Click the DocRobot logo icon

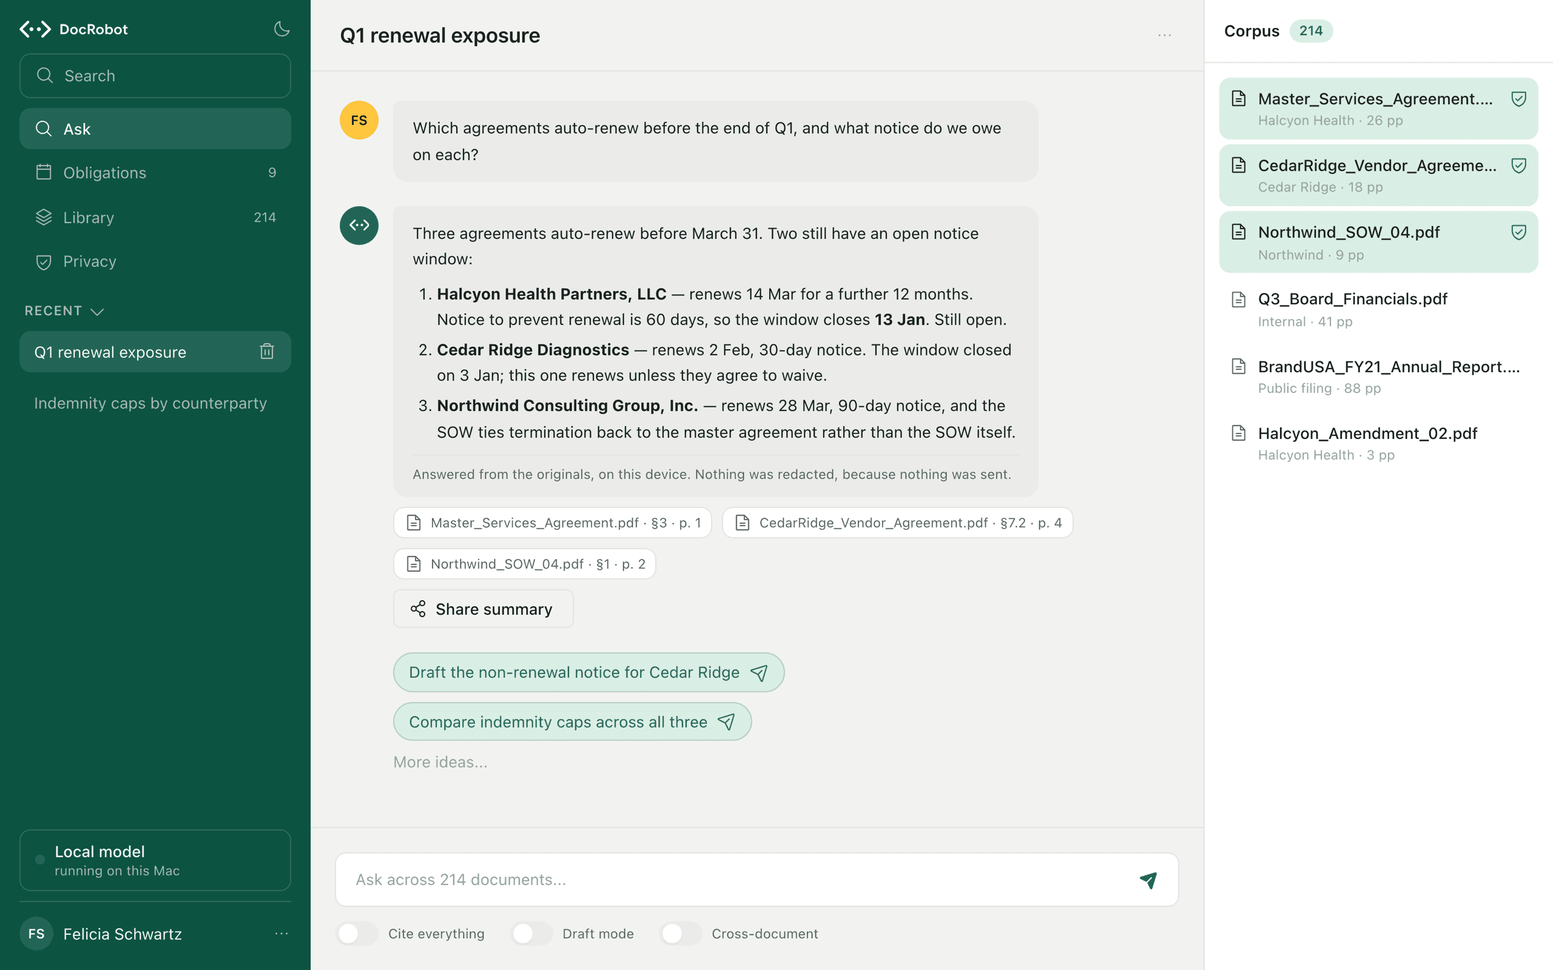(35, 29)
